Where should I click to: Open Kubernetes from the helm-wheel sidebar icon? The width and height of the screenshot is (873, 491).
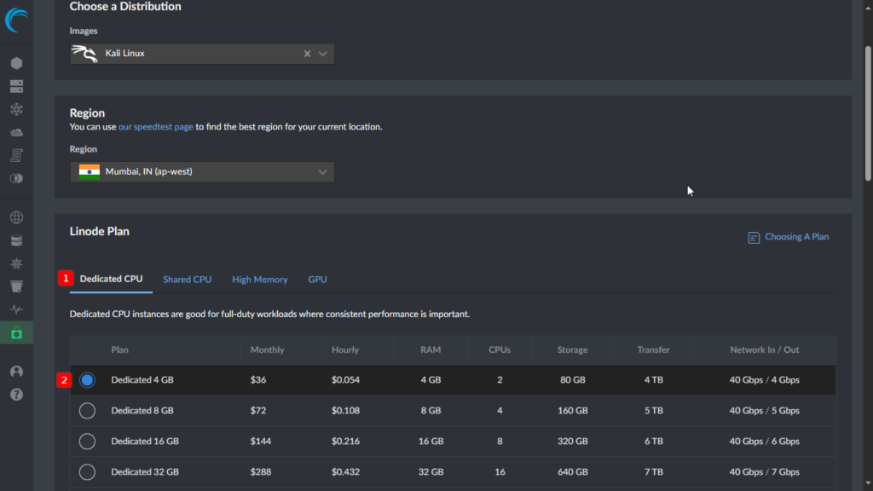(x=17, y=263)
